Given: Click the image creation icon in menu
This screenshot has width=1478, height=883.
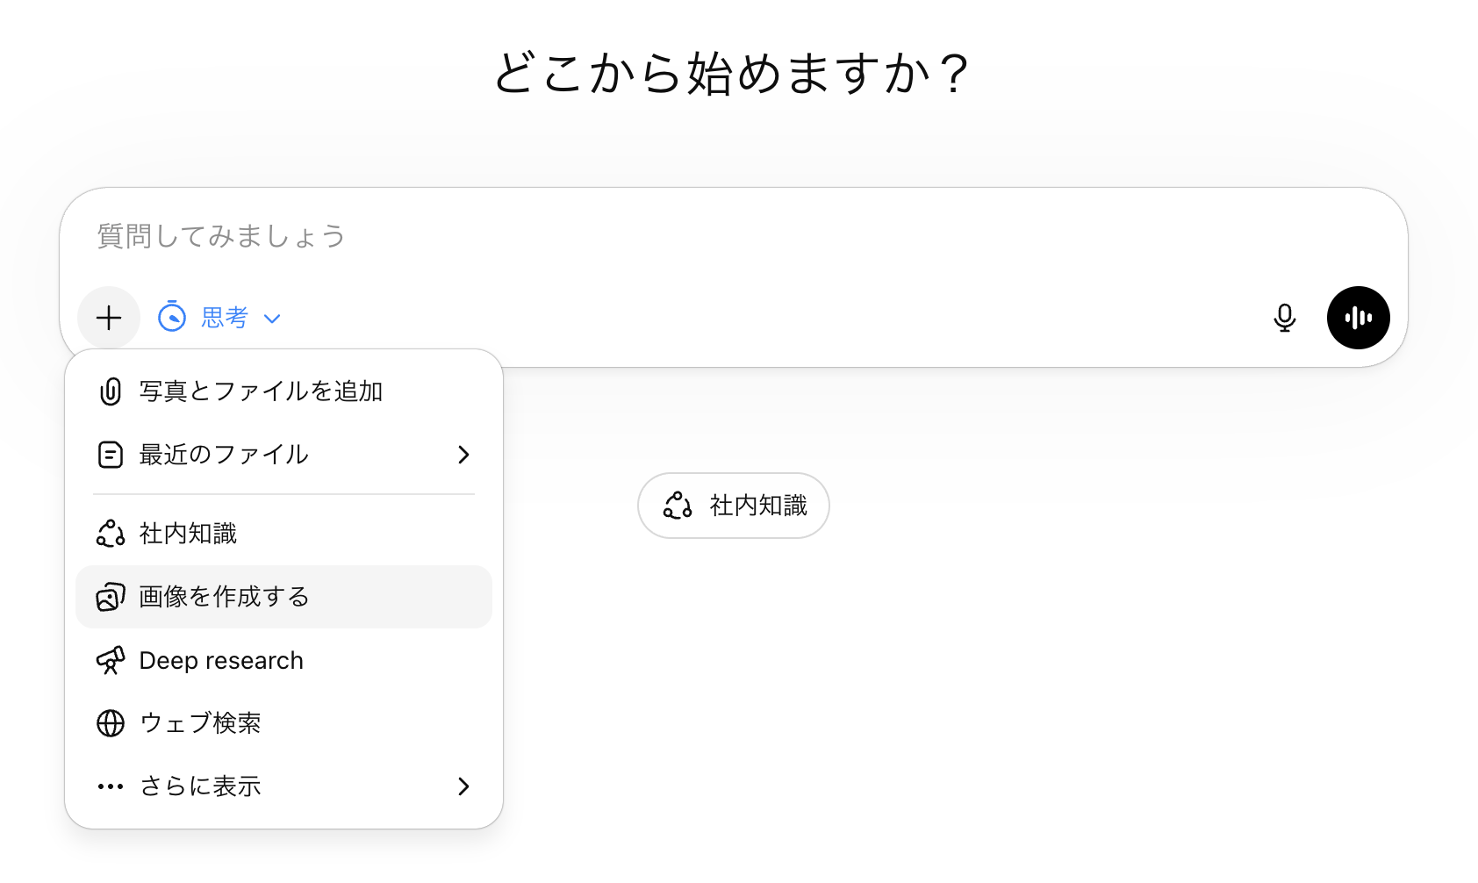Looking at the screenshot, I should point(111,597).
